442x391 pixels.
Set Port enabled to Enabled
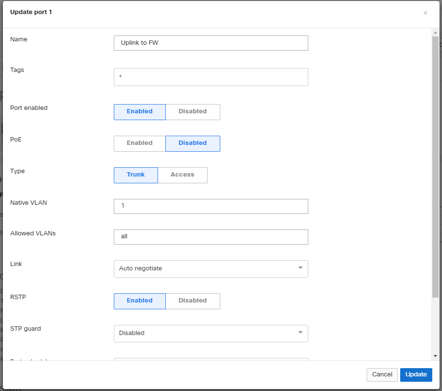(x=140, y=111)
